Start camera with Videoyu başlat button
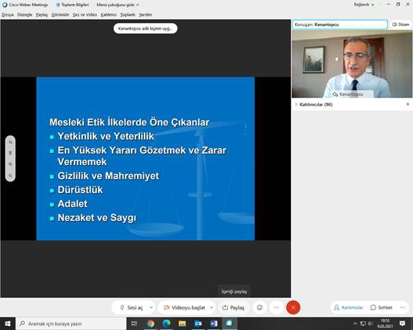The image size is (413, 330). (x=184, y=307)
